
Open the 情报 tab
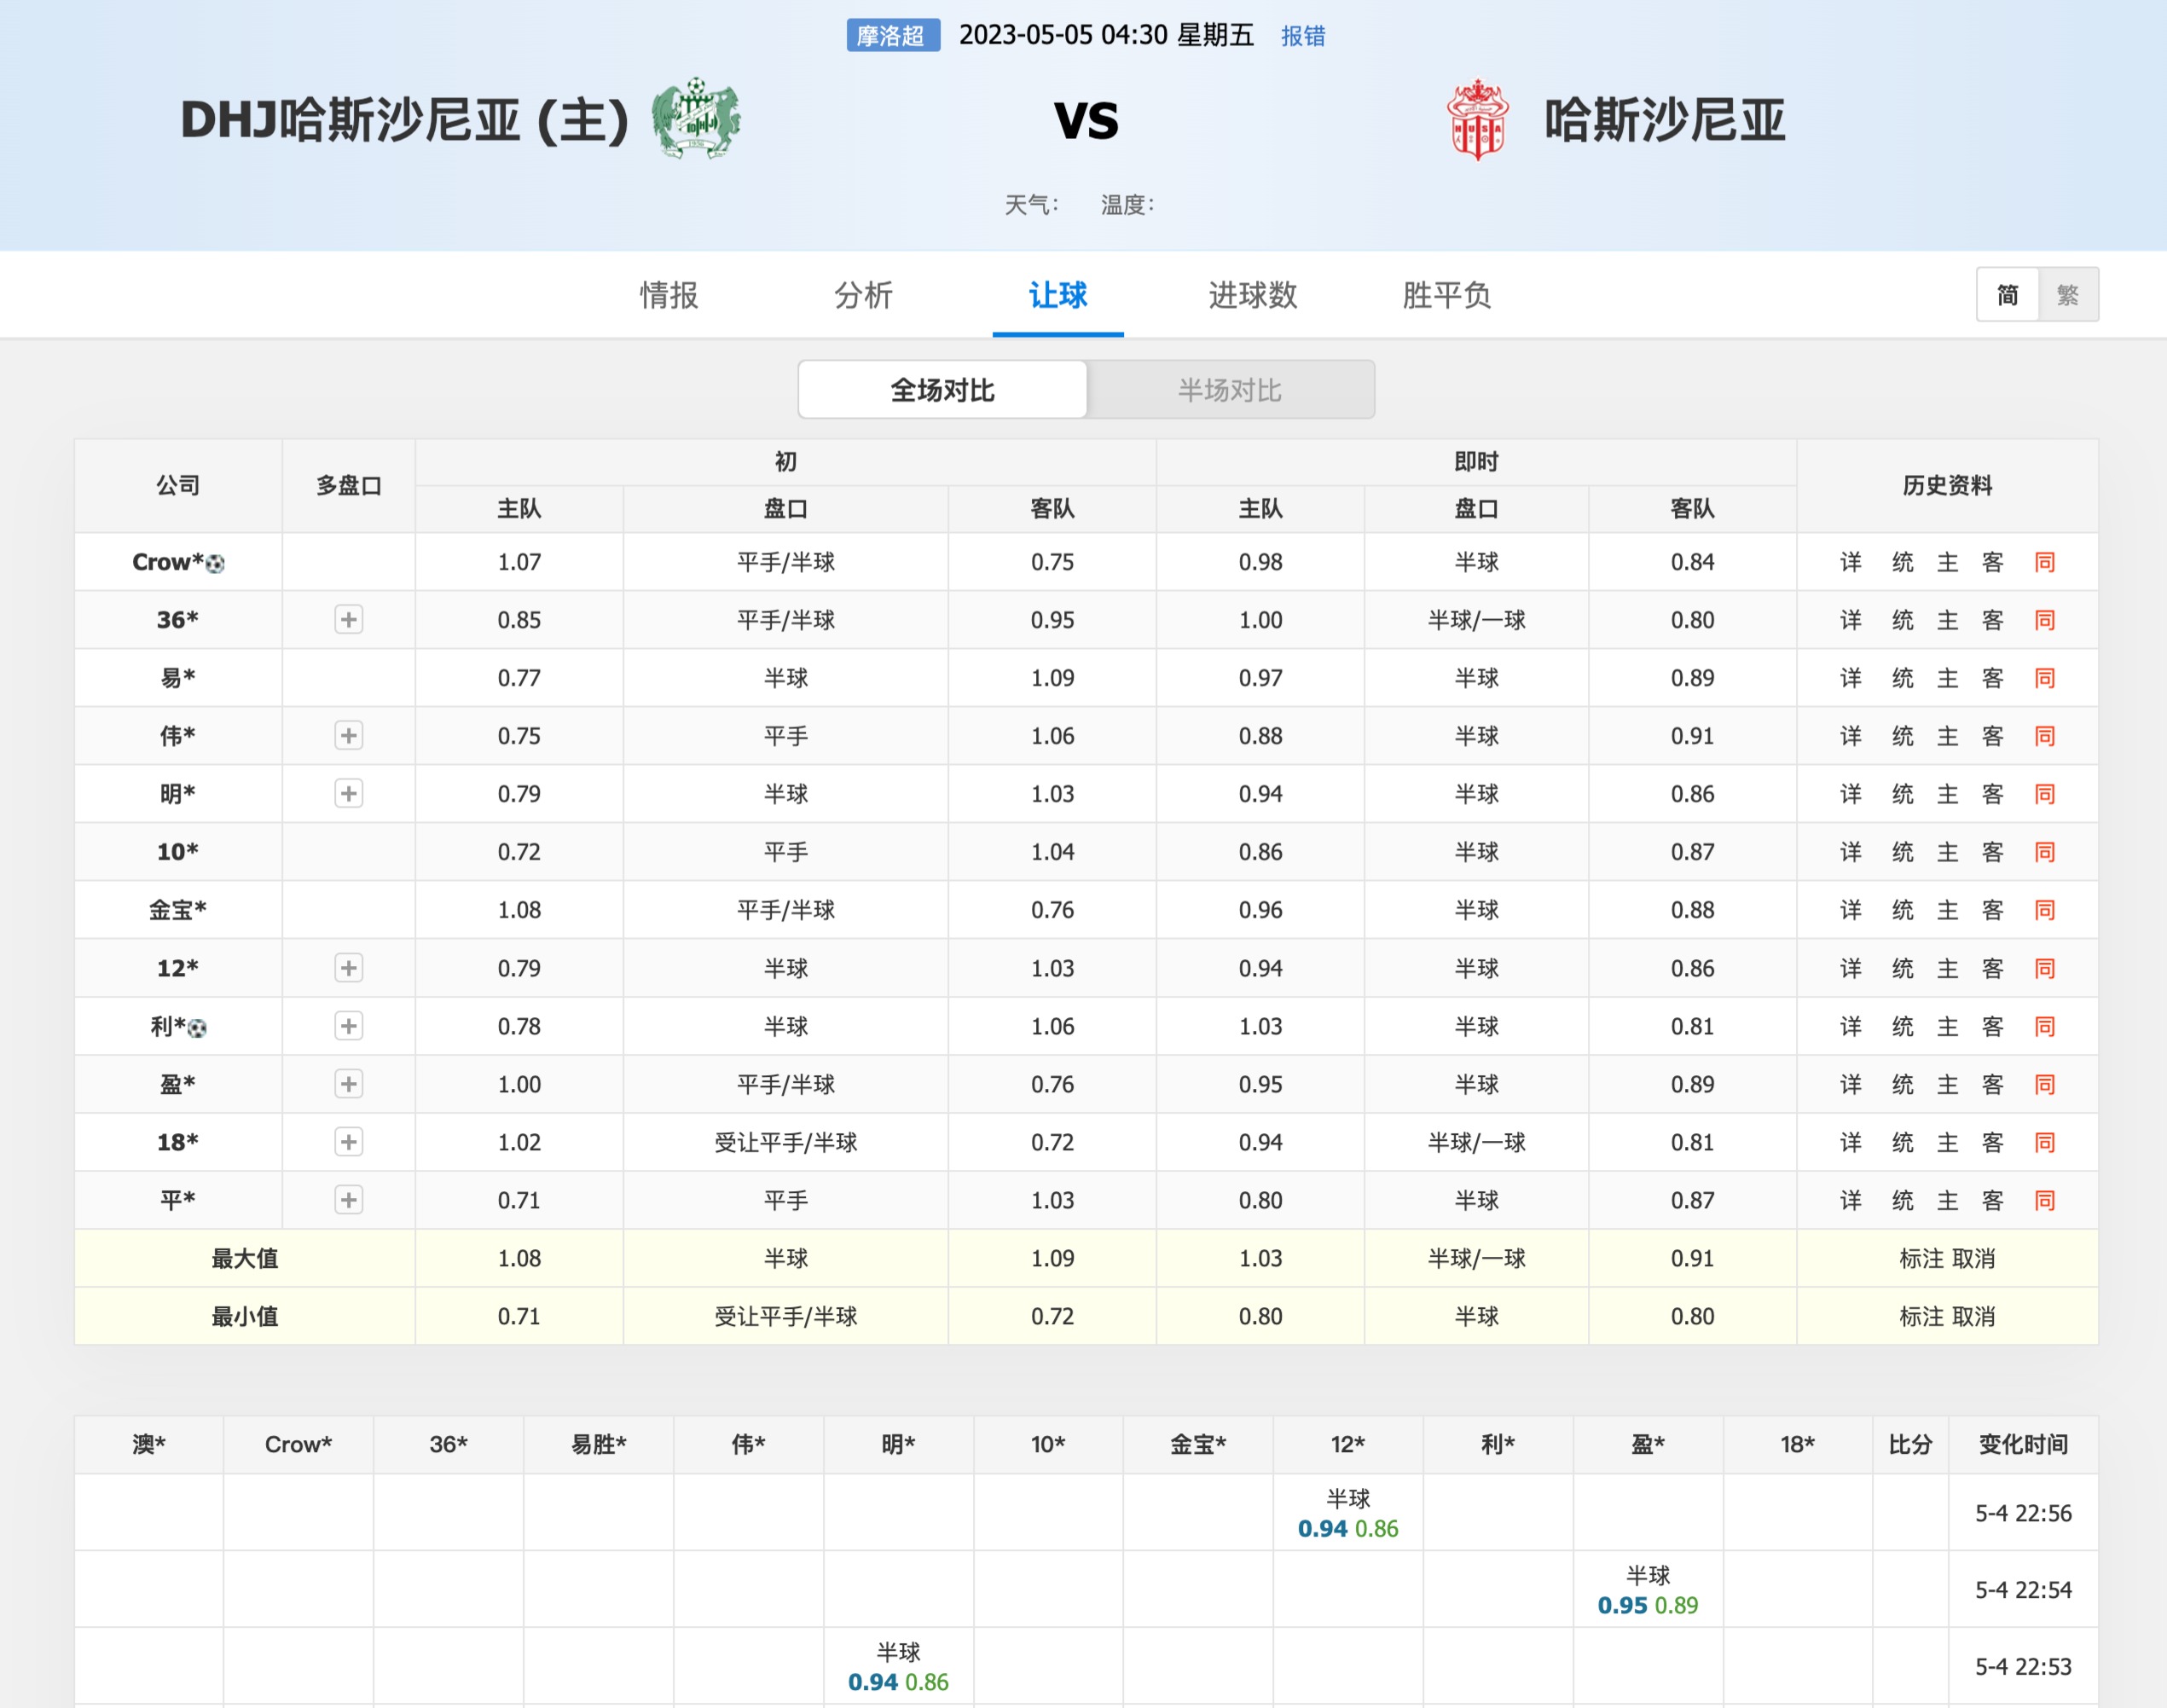669,295
